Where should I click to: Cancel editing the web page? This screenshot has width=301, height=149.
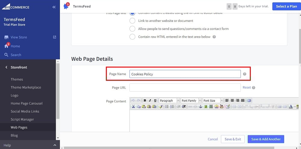pos(213,139)
